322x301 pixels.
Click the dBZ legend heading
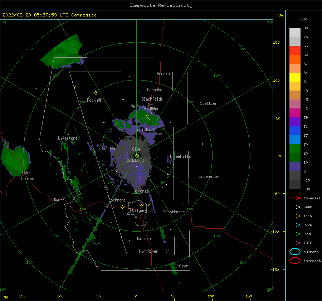tap(303, 19)
